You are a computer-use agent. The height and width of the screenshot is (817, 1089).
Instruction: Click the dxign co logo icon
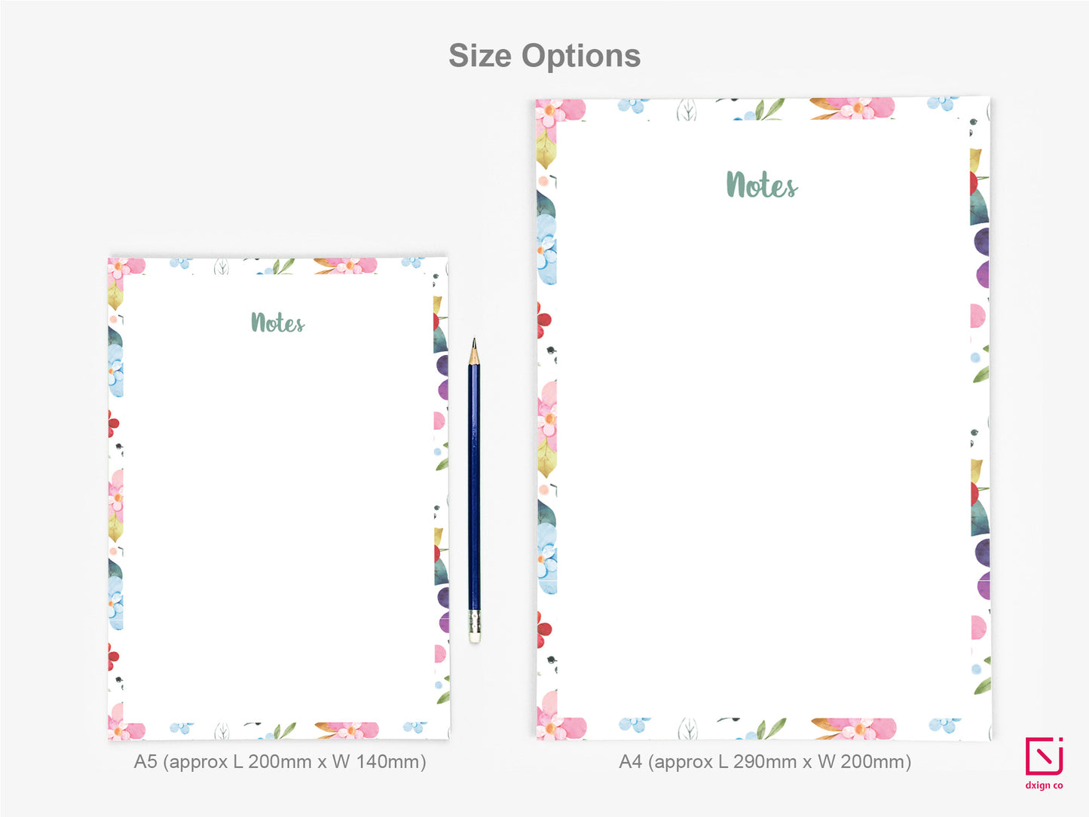click(1044, 756)
